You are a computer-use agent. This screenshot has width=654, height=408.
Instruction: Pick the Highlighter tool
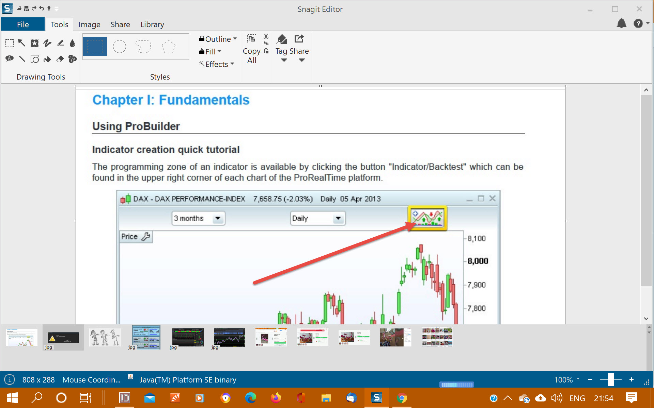click(60, 43)
